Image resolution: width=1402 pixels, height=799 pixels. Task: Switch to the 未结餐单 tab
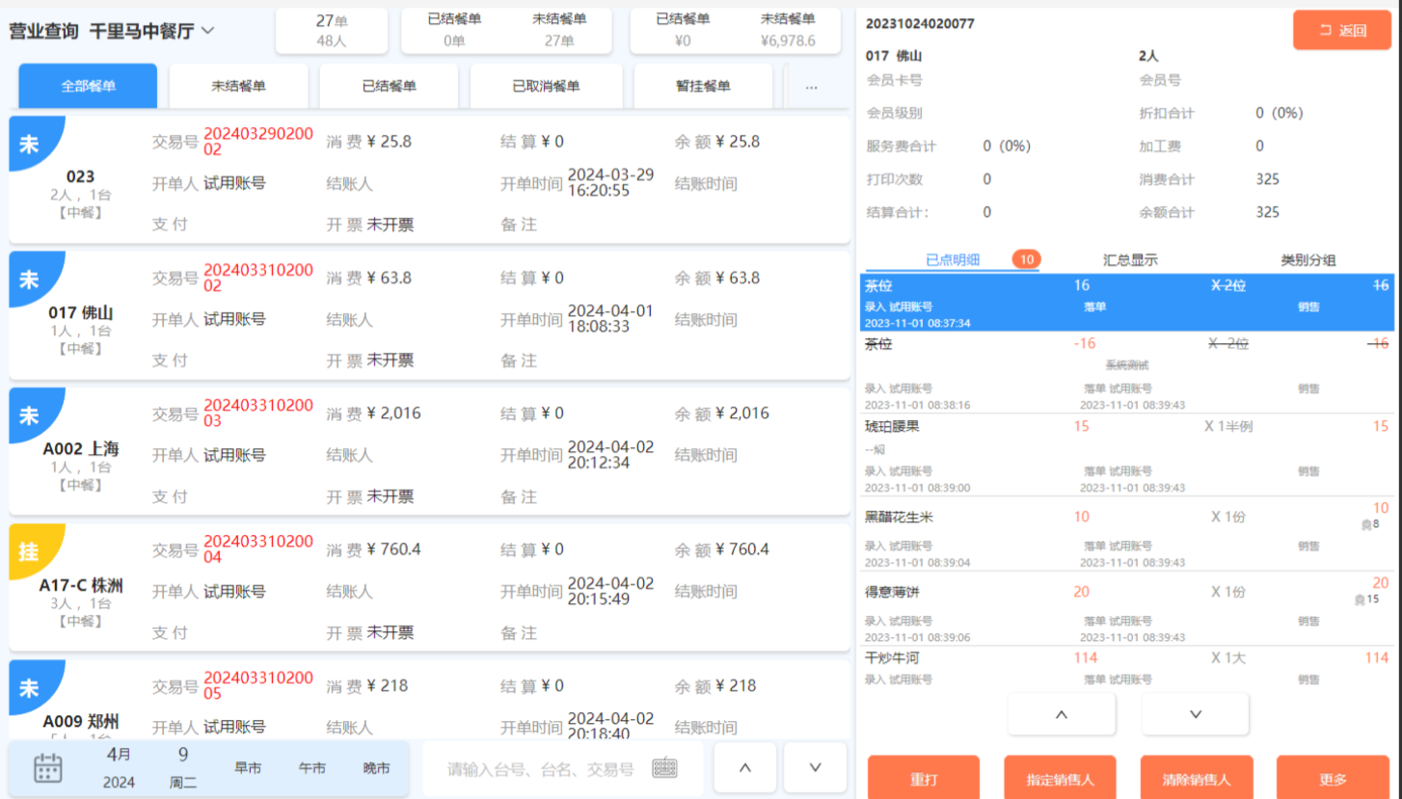click(x=238, y=87)
